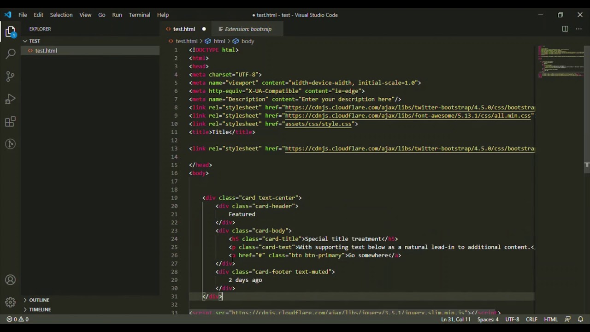The image size is (590, 332).
Task: Click the 'Featured' text on line 21
Action: point(242,214)
